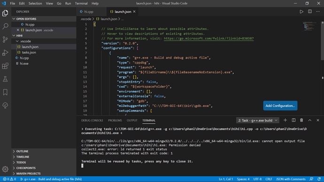Screen dimensions: 324x182
Task: Open the Manage settings gear
Action: click(x=5, y=169)
